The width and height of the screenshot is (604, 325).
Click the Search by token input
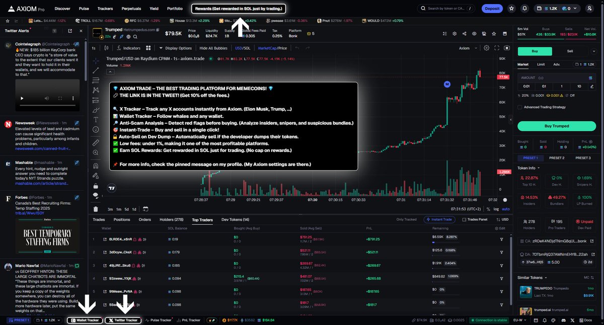point(445,9)
